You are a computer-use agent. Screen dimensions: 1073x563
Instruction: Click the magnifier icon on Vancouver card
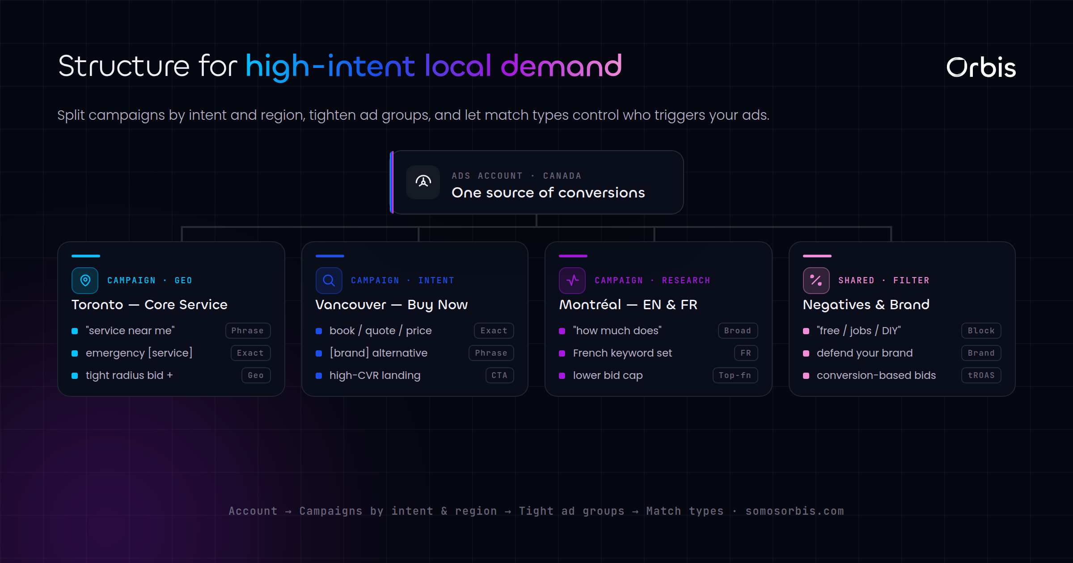[x=329, y=281]
